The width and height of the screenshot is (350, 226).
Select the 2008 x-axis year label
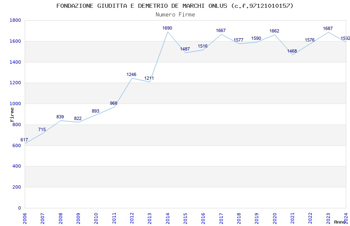[61, 219]
